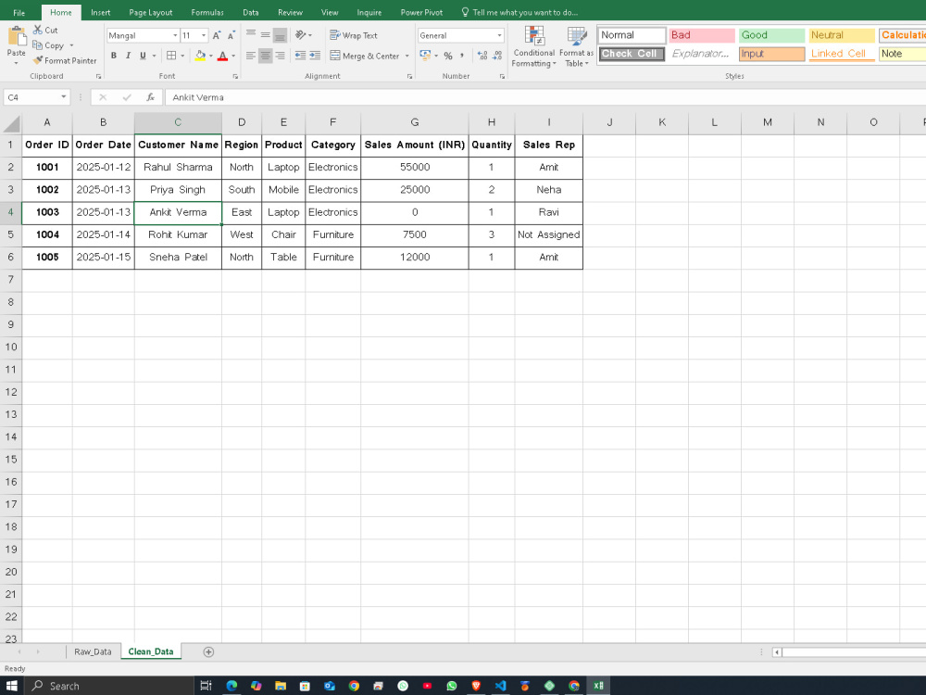Select cell with Not Assigned

click(x=548, y=234)
